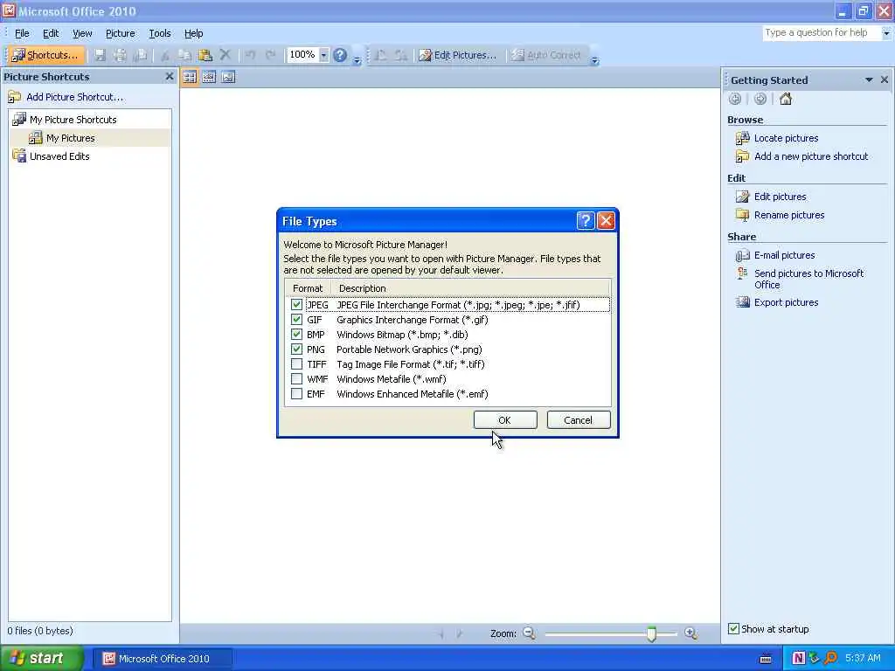Screen dimensions: 895x671
Task: Expand the formatting toolbar options arrow
Action: pyautogui.click(x=594, y=59)
